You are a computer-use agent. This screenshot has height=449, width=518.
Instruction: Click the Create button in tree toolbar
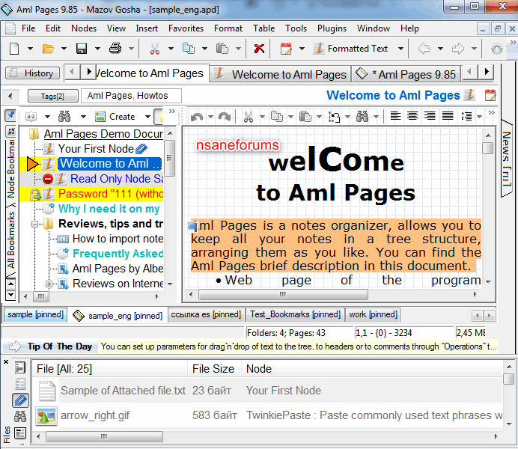pos(115,117)
